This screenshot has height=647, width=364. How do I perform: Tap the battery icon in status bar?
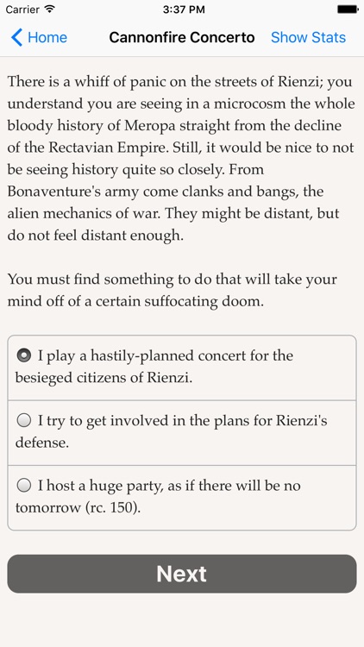click(348, 9)
